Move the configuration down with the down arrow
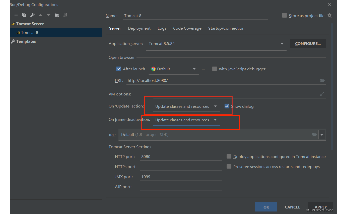The height and width of the screenshot is (214, 337). (x=49, y=15)
